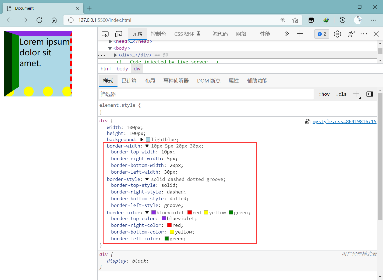Open the 性能 tab
Screen dimensions: 383x280
pyautogui.click(x=265, y=34)
